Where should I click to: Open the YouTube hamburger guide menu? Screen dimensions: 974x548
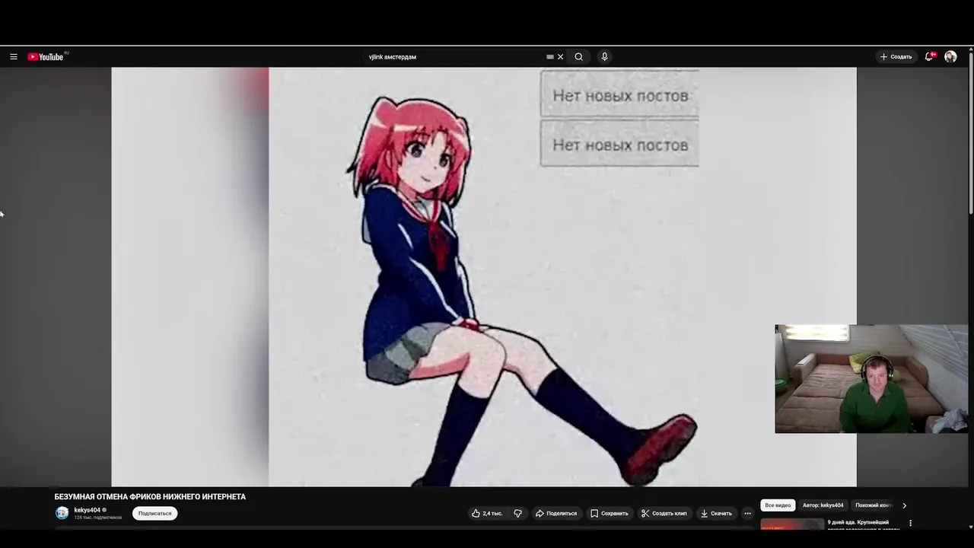point(13,57)
